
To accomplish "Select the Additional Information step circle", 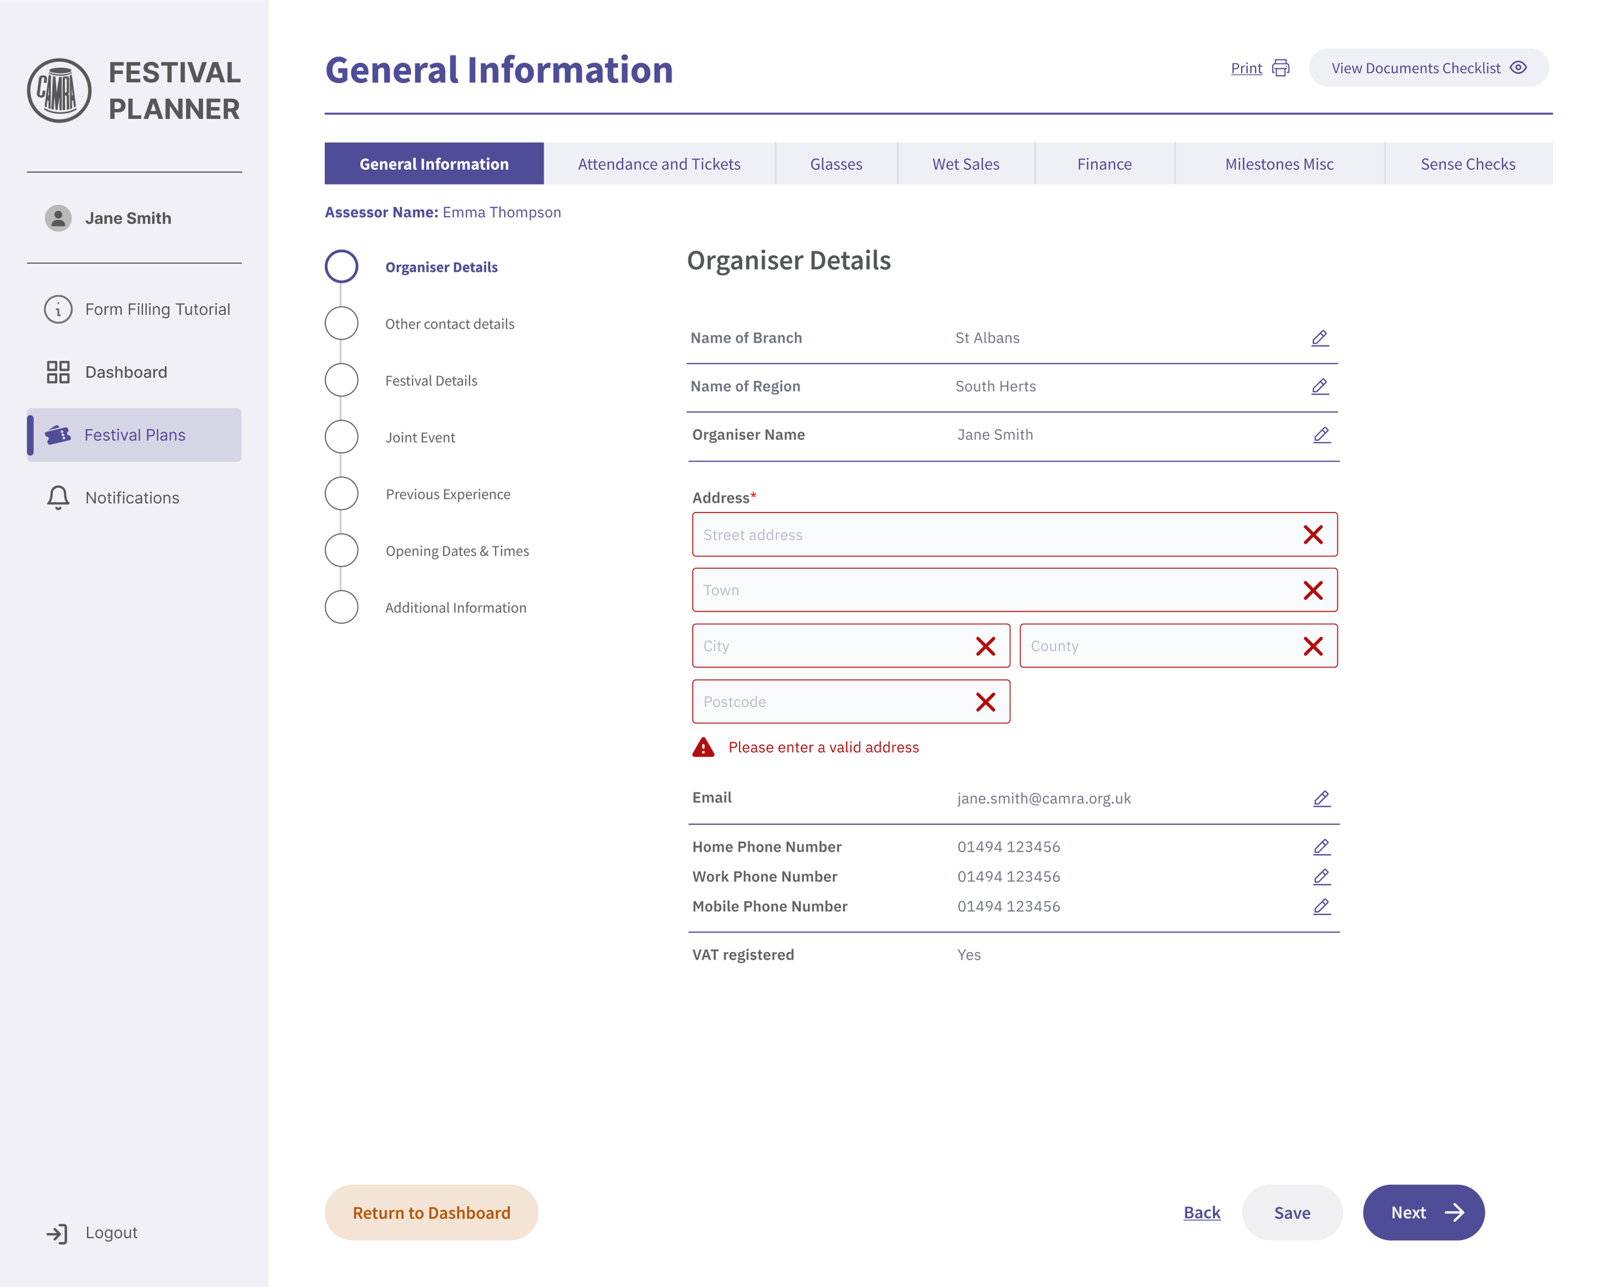I will [x=341, y=607].
